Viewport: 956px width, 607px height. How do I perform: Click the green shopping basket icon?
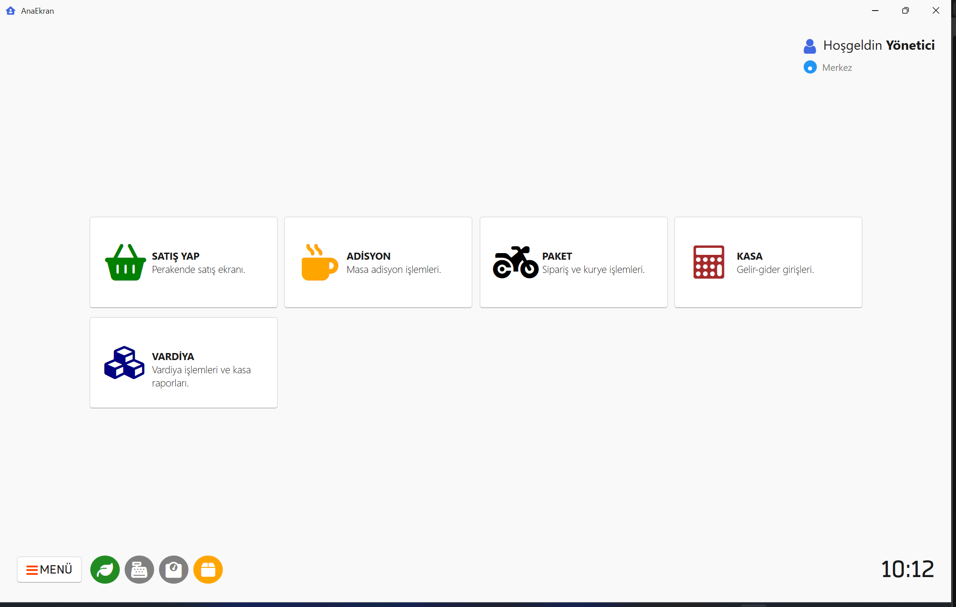[x=125, y=262]
